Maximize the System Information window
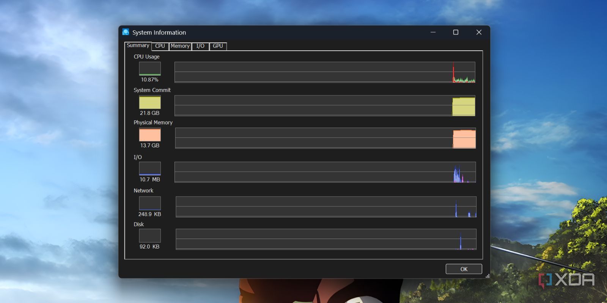This screenshot has width=607, height=303. [x=456, y=32]
